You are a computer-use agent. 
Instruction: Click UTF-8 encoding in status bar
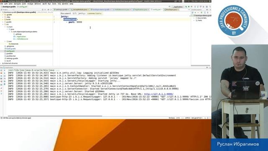click(x=188, y=118)
